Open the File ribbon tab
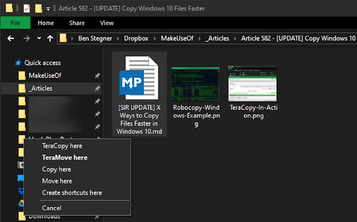This screenshot has height=222, width=357. (16, 23)
